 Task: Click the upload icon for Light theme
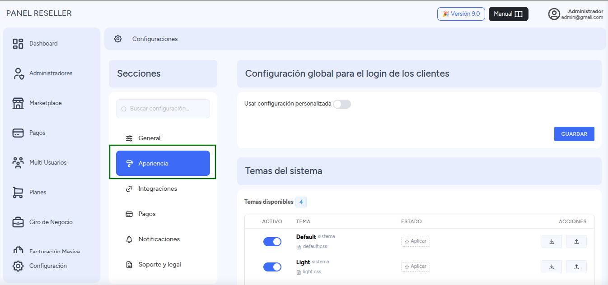(576, 267)
